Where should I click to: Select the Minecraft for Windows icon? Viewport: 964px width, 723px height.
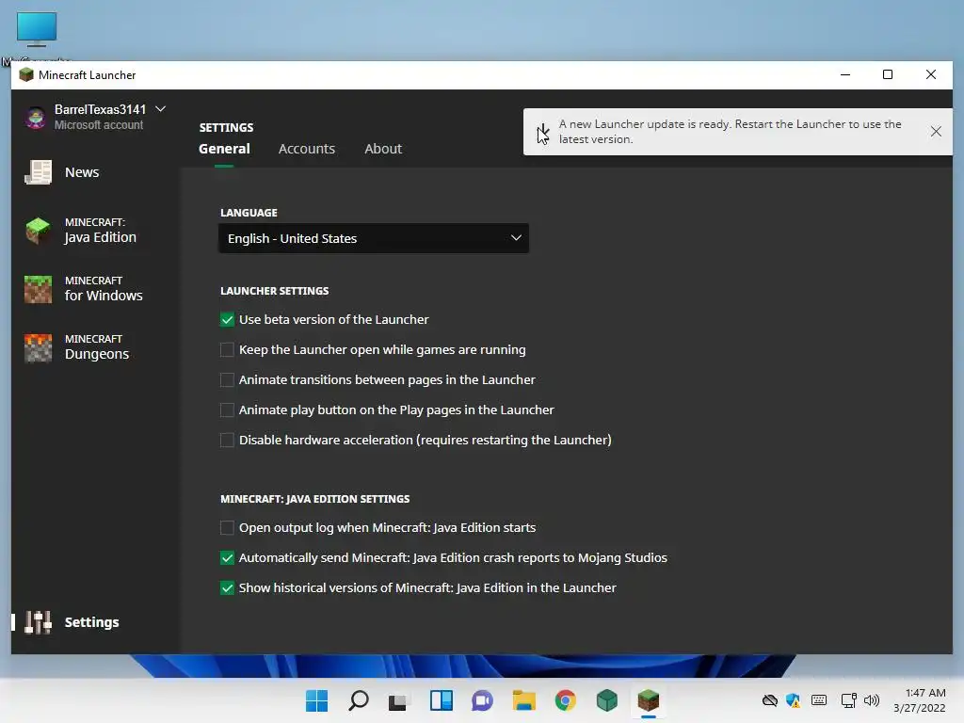tap(38, 289)
